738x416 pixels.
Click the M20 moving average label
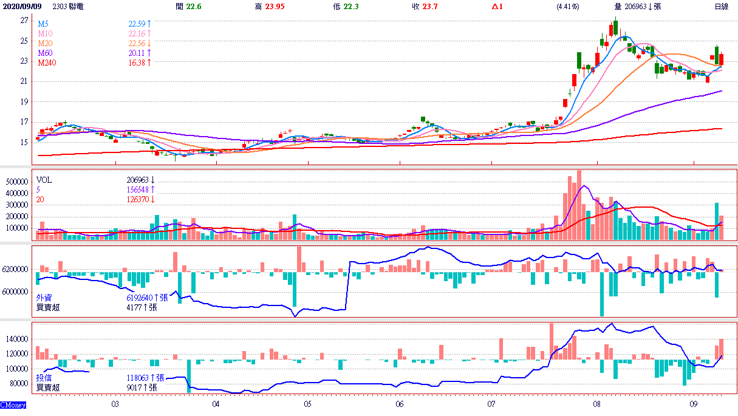coord(44,43)
